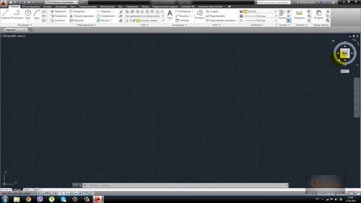Image resolution: width=361 pixels, height=203 pixels.
Task: Expand the Блок panel
Action: point(216,25)
